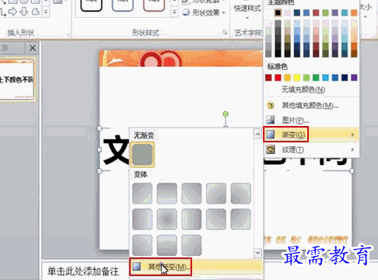Select the 无渐变 no gradient swatch
Screen dimensions: 378x280
[142, 155]
